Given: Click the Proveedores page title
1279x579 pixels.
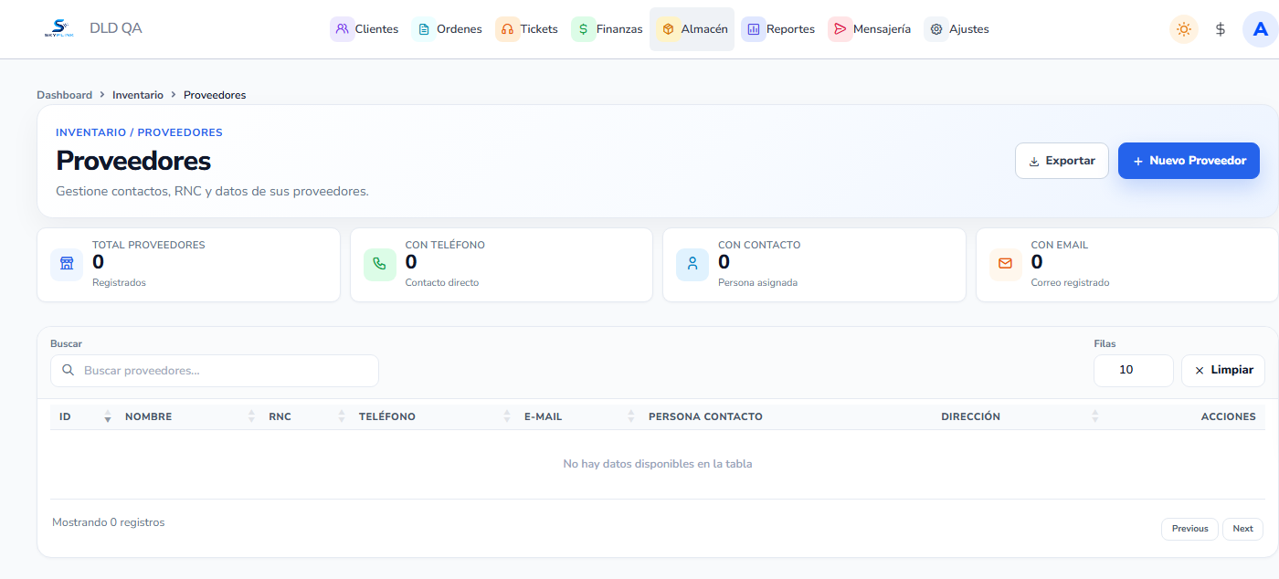Looking at the screenshot, I should [133, 161].
